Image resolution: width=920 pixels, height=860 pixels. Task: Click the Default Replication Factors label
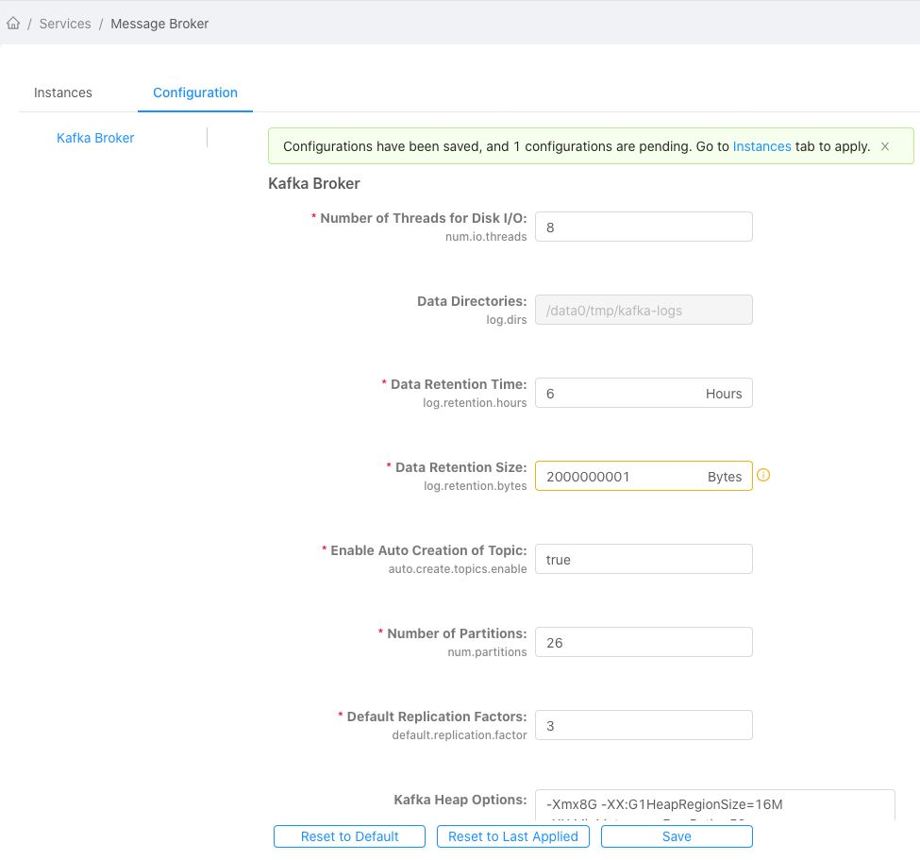(437, 717)
